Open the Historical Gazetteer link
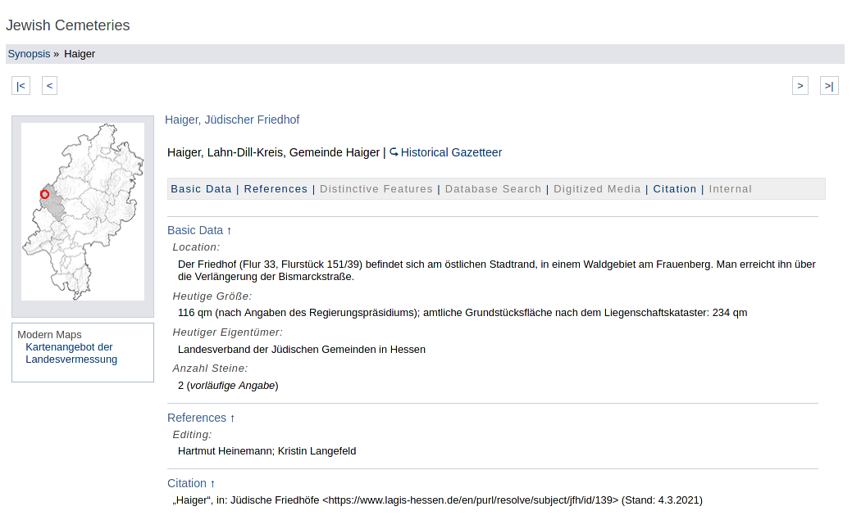Viewport: 852px width, 520px height. pyautogui.click(x=450, y=152)
